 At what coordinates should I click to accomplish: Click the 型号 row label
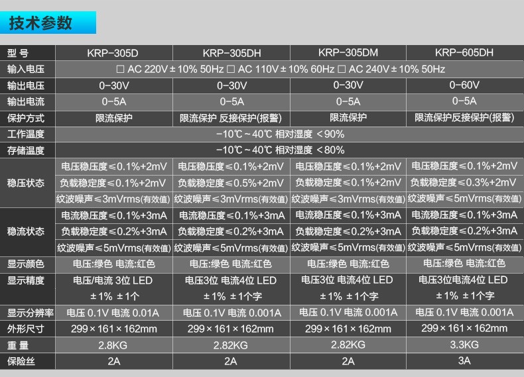point(18,53)
